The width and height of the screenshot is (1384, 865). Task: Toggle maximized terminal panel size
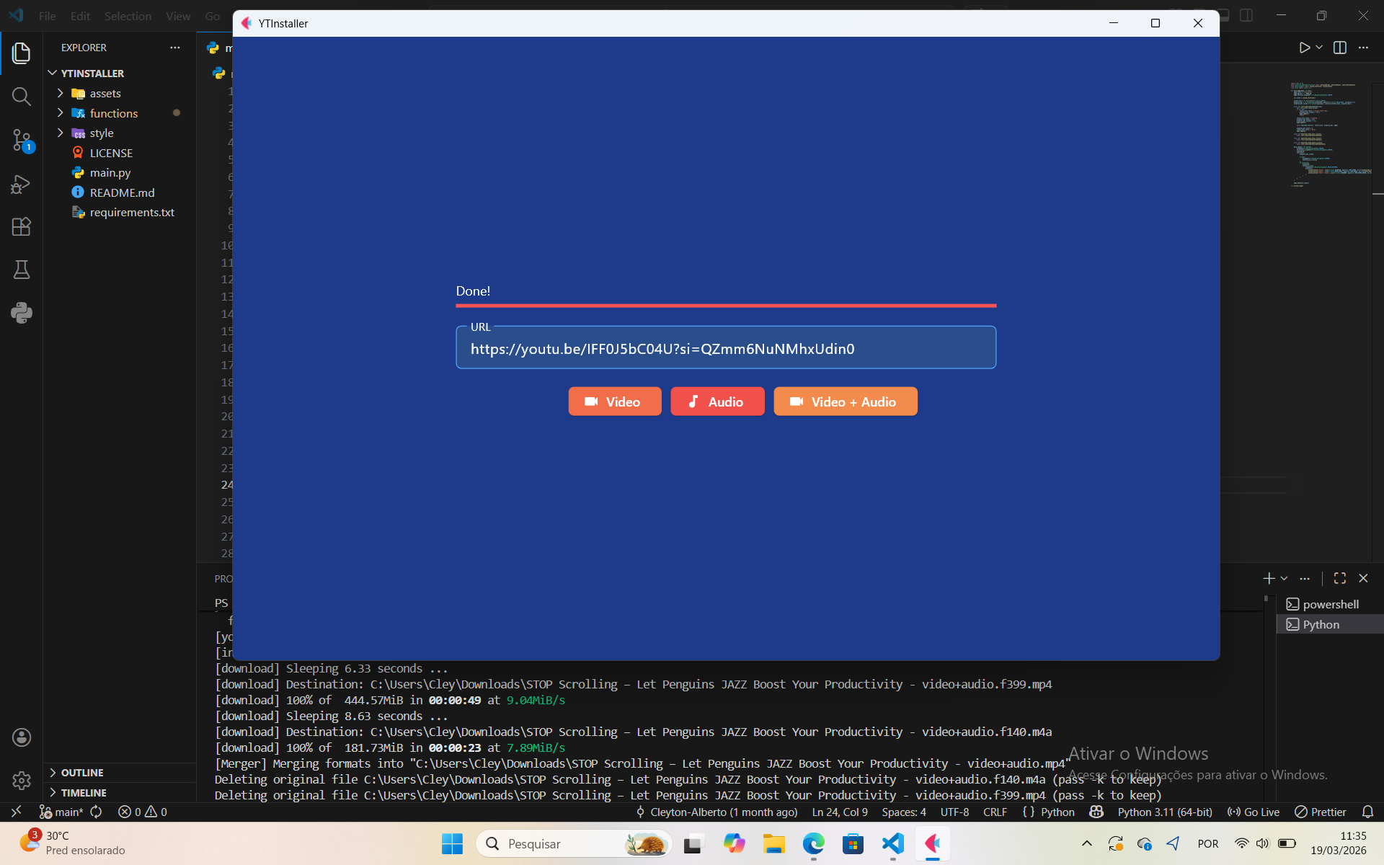1340,578
